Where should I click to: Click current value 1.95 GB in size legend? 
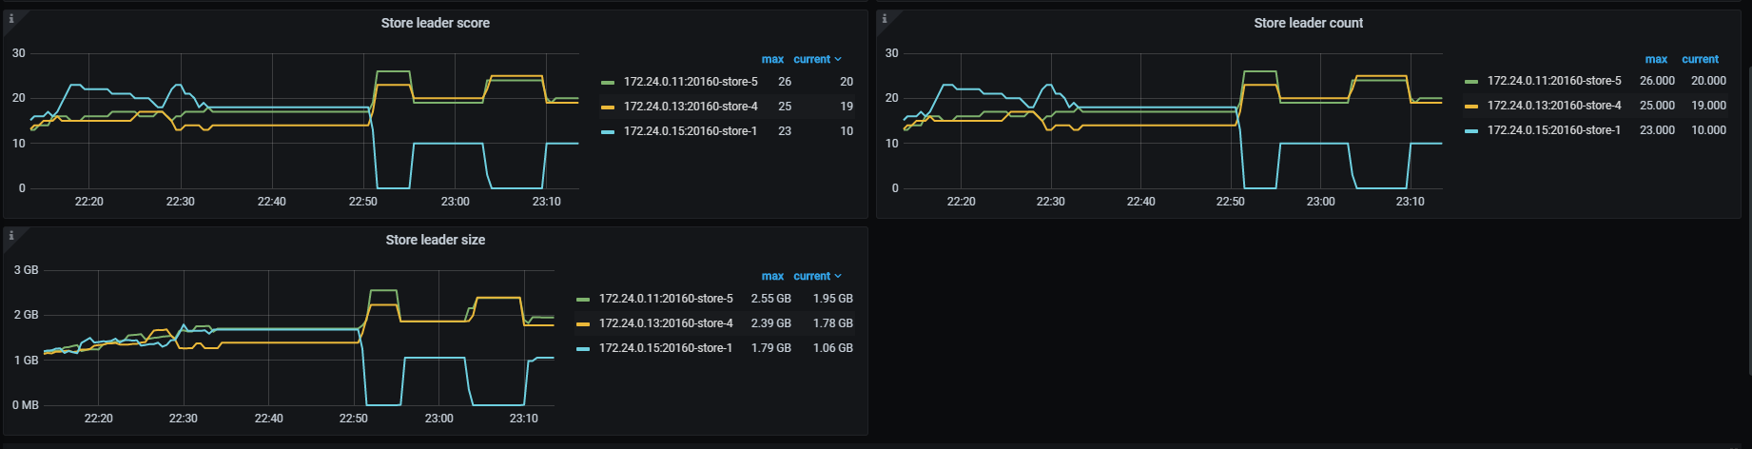(833, 299)
